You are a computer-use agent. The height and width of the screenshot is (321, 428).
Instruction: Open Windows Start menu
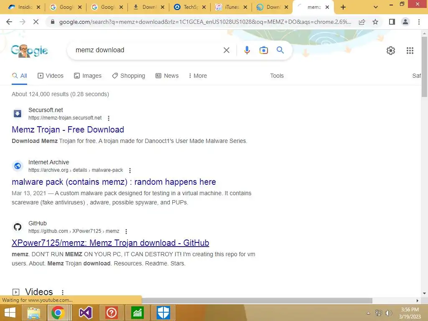[x=10, y=313]
